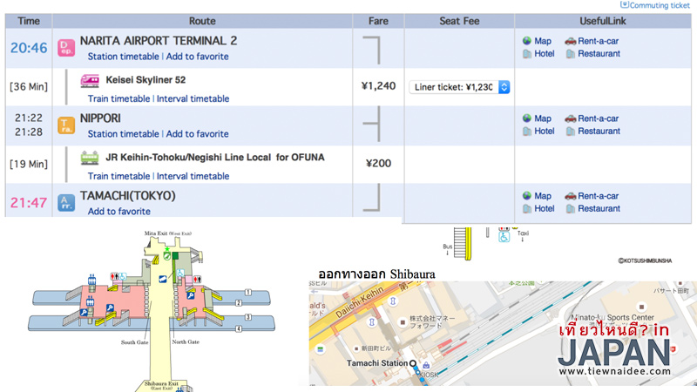Open Station timetable for Nippori
This screenshot has width=697, height=392.
[x=123, y=134]
